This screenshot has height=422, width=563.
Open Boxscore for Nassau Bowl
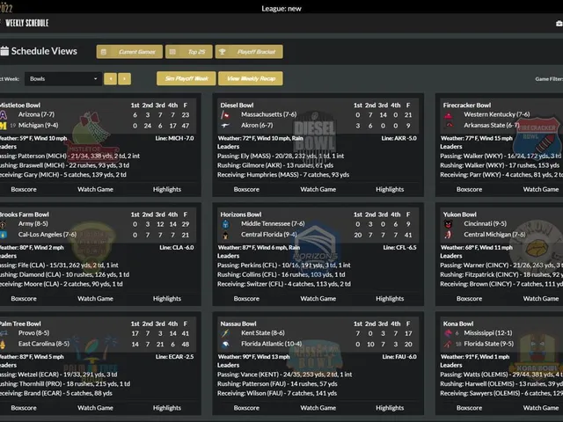point(246,408)
